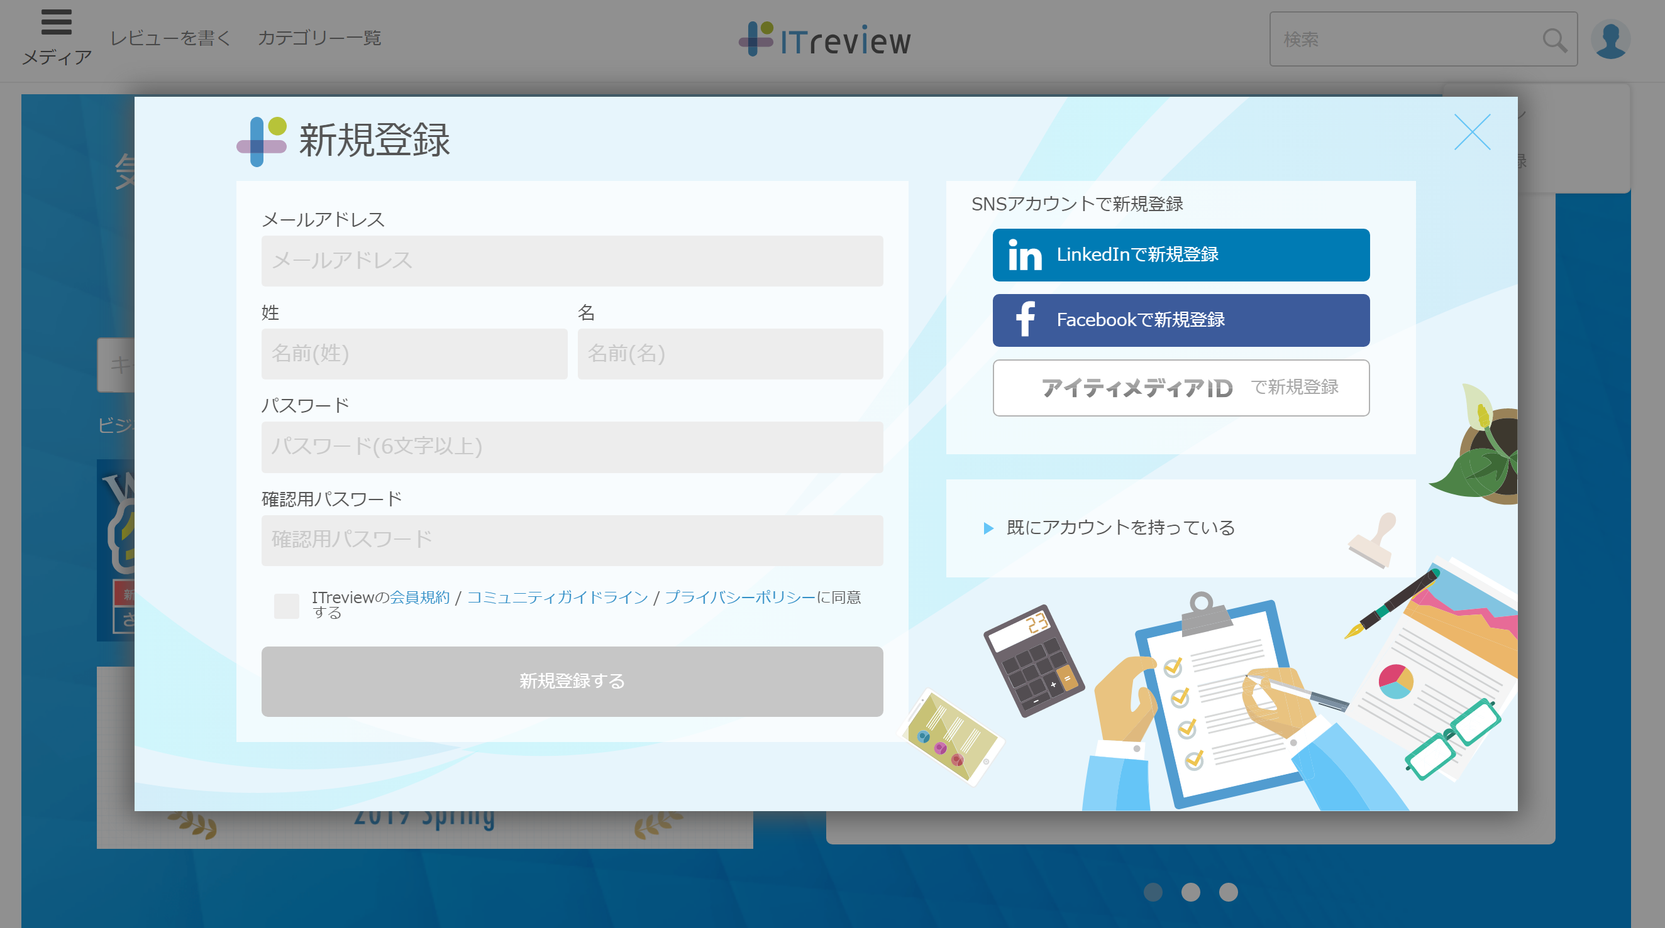
Task: Click the Facebook 'f' logo icon
Action: (x=1025, y=320)
